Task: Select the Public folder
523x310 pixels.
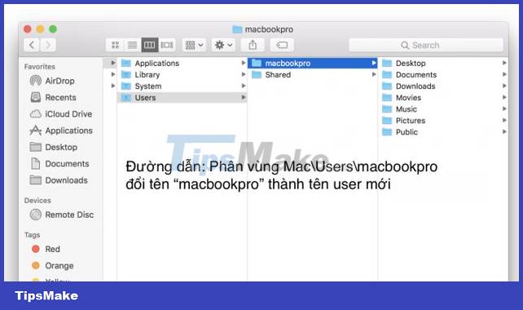Action: click(444, 132)
